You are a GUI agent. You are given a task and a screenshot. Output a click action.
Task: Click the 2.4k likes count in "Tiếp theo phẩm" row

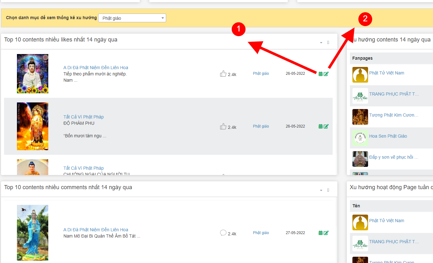point(232,75)
